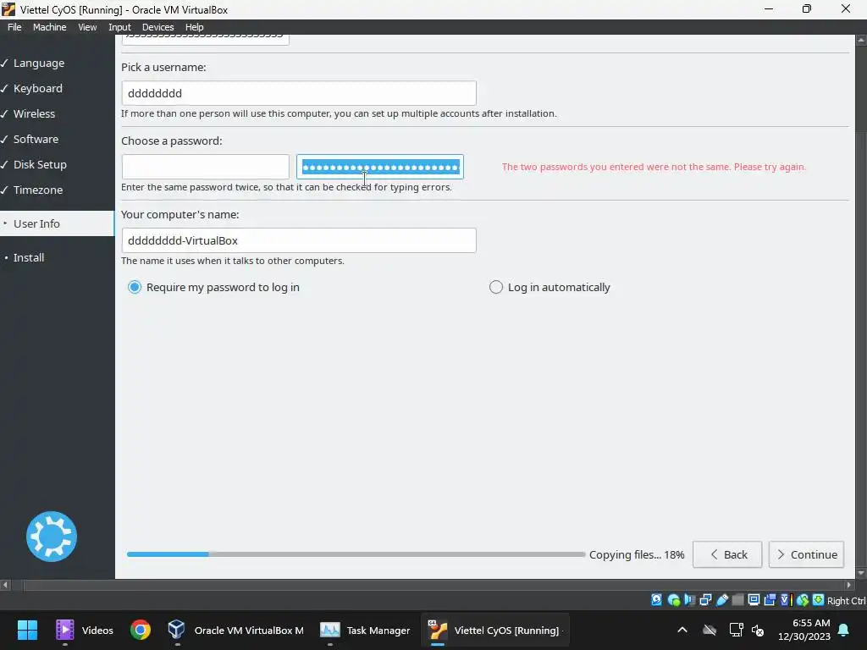Click the User Info step in sidebar
Screen dimensions: 867x650
[57, 223]
